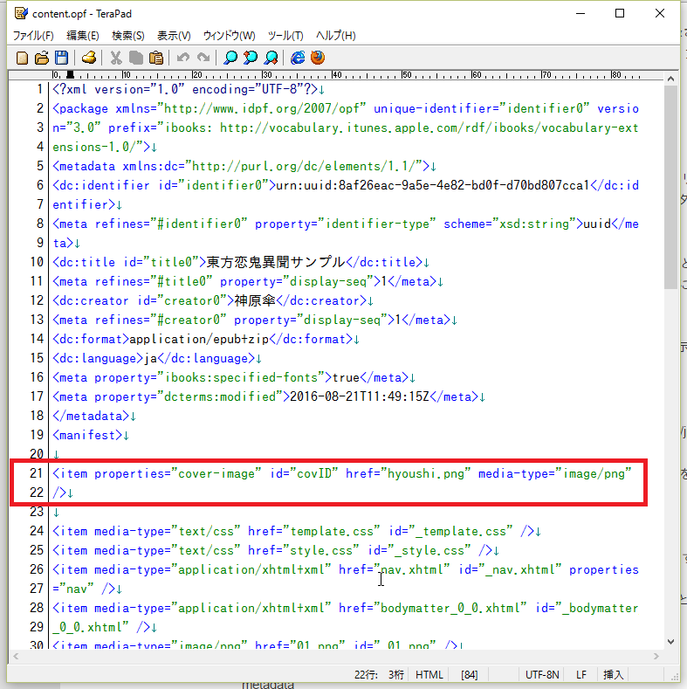Click the horizontal scrollbar left arrow
The image size is (687, 689).
(16, 657)
